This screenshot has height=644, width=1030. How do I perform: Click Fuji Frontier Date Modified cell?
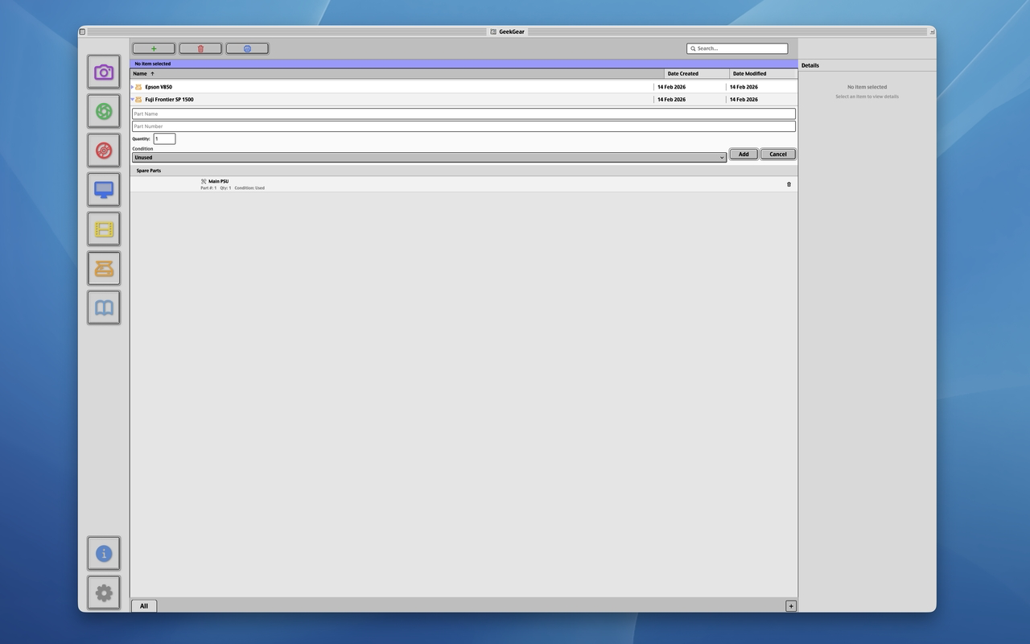pyautogui.click(x=744, y=100)
